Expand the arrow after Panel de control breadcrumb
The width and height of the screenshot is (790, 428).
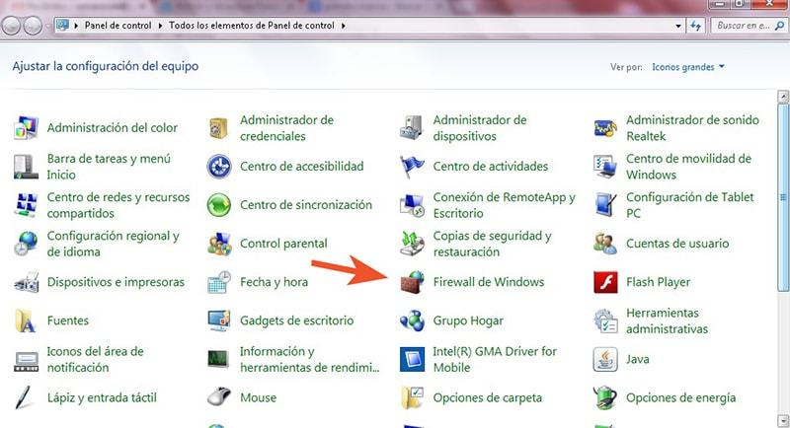pos(160,25)
